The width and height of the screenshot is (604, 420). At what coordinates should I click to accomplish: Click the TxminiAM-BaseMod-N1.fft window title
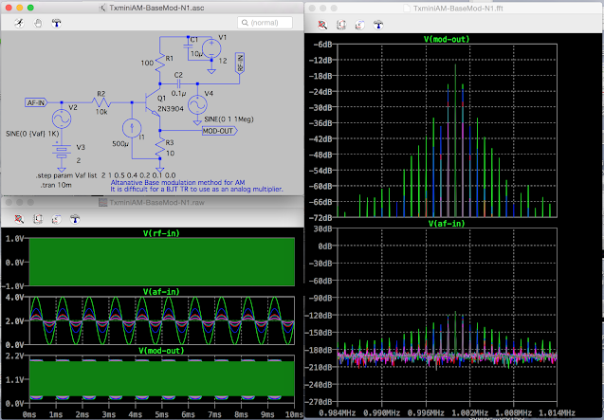[x=458, y=9]
